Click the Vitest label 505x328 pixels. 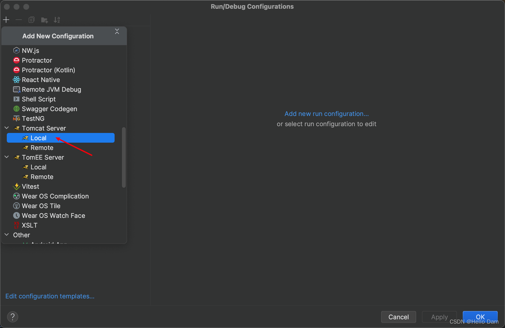click(x=31, y=186)
